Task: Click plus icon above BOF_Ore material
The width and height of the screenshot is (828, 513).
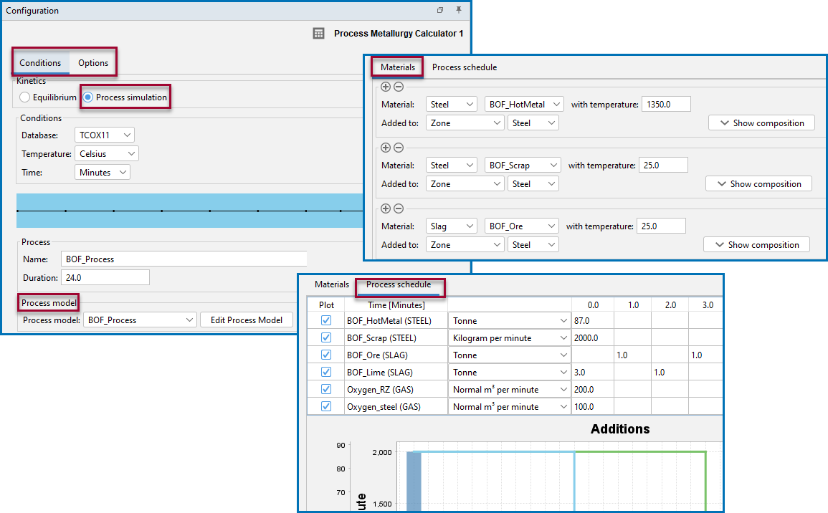Action: pyautogui.click(x=386, y=208)
